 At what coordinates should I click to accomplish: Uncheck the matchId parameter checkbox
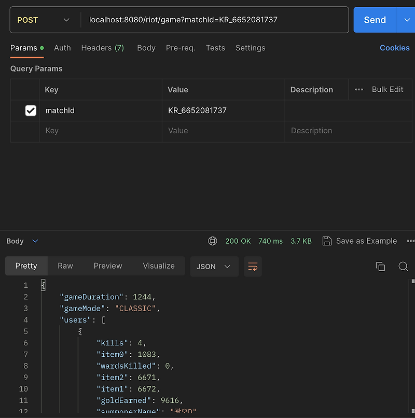pos(31,110)
